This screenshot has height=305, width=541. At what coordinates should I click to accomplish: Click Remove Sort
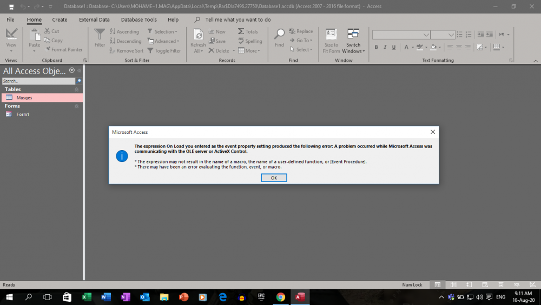coord(126,51)
